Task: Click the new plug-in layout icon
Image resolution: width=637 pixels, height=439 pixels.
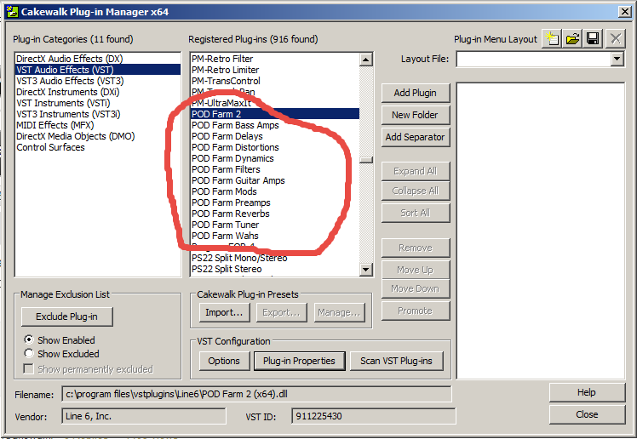Action: point(554,38)
